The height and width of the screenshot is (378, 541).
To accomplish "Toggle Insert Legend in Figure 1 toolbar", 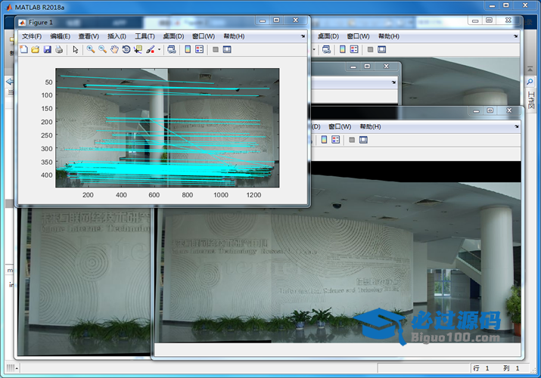I will click(x=199, y=50).
